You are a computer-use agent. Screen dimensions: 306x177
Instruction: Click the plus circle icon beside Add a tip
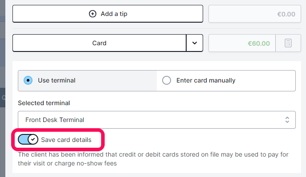[93, 14]
